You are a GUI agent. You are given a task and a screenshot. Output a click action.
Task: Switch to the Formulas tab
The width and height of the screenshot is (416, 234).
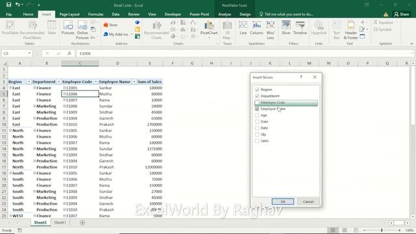[x=96, y=14]
